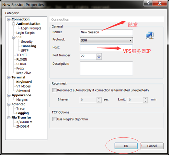The height and width of the screenshot is (155, 169).
Task: Click the Cancel button
Action: point(152,146)
